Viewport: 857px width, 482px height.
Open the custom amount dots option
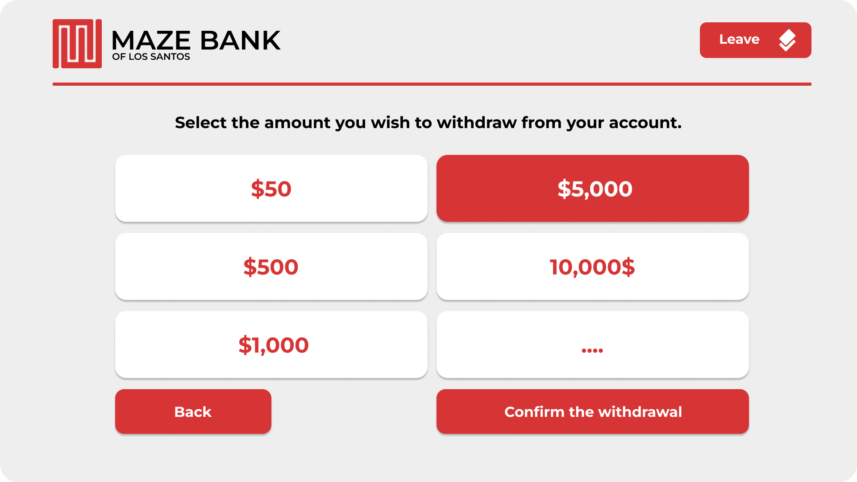pos(592,345)
